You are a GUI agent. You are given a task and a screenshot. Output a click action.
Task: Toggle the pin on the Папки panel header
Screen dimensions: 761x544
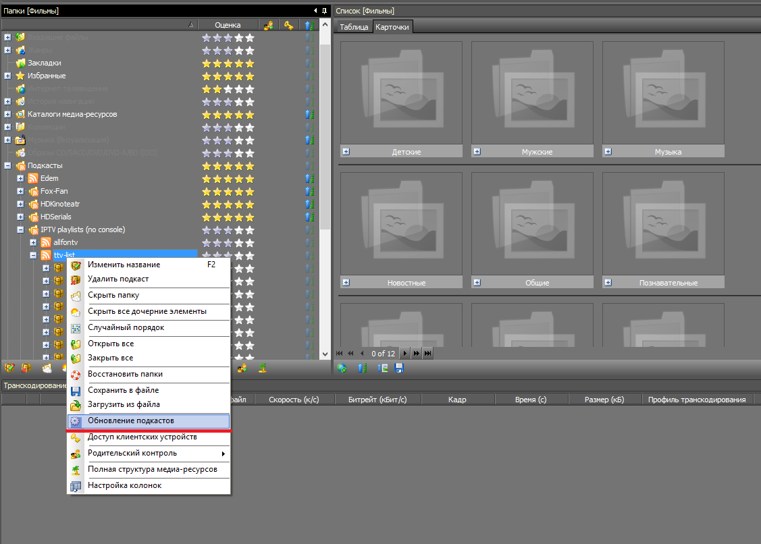pos(324,11)
